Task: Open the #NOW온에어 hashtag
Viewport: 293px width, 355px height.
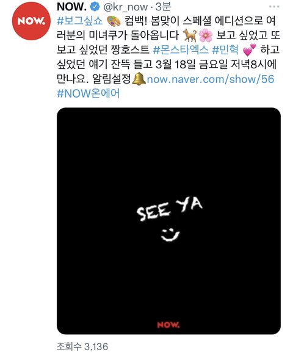Action: tap(88, 93)
